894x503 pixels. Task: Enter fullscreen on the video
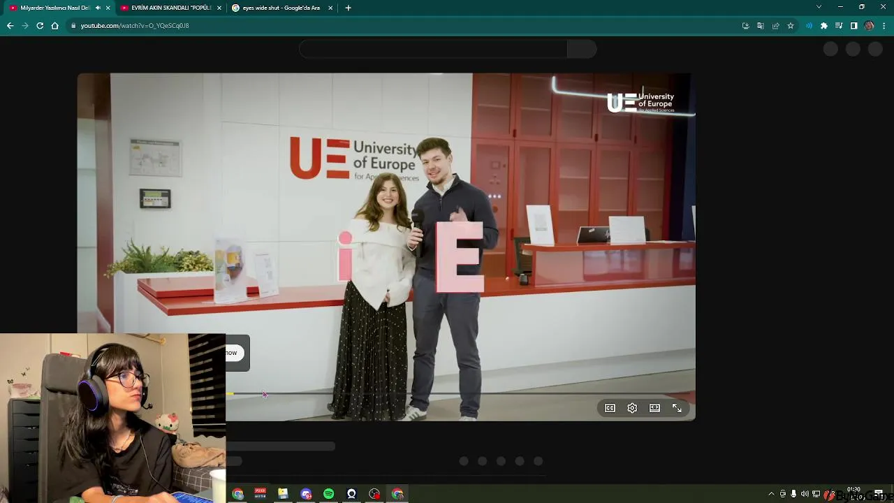(677, 408)
